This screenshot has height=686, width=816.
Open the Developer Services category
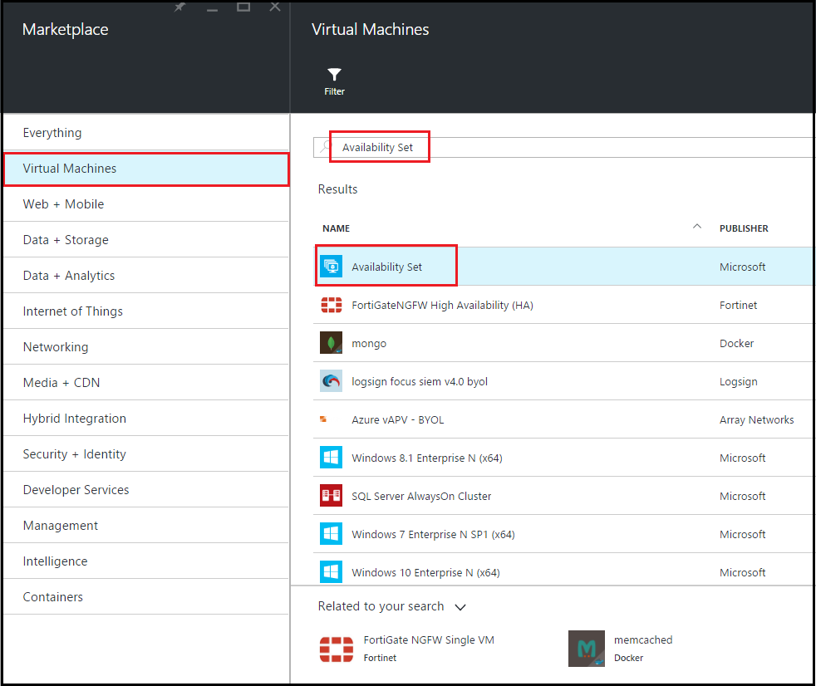pos(146,490)
